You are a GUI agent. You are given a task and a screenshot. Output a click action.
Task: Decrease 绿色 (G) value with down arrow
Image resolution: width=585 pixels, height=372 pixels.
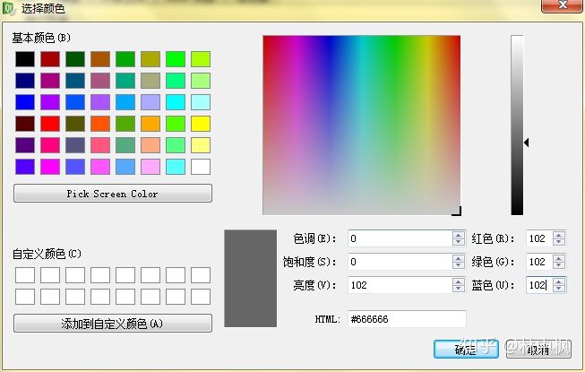559,265
